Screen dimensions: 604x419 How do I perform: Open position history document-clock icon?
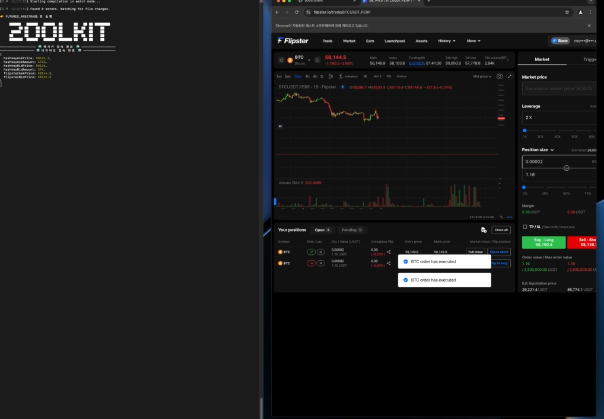pyautogui.click(x=484, y=230)
